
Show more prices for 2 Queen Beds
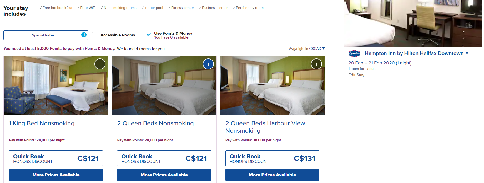point(164,175)
